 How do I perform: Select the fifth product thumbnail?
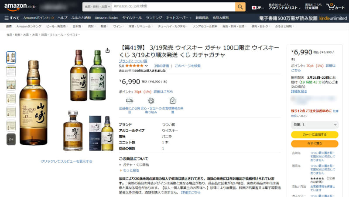click(x=11, y=112)
